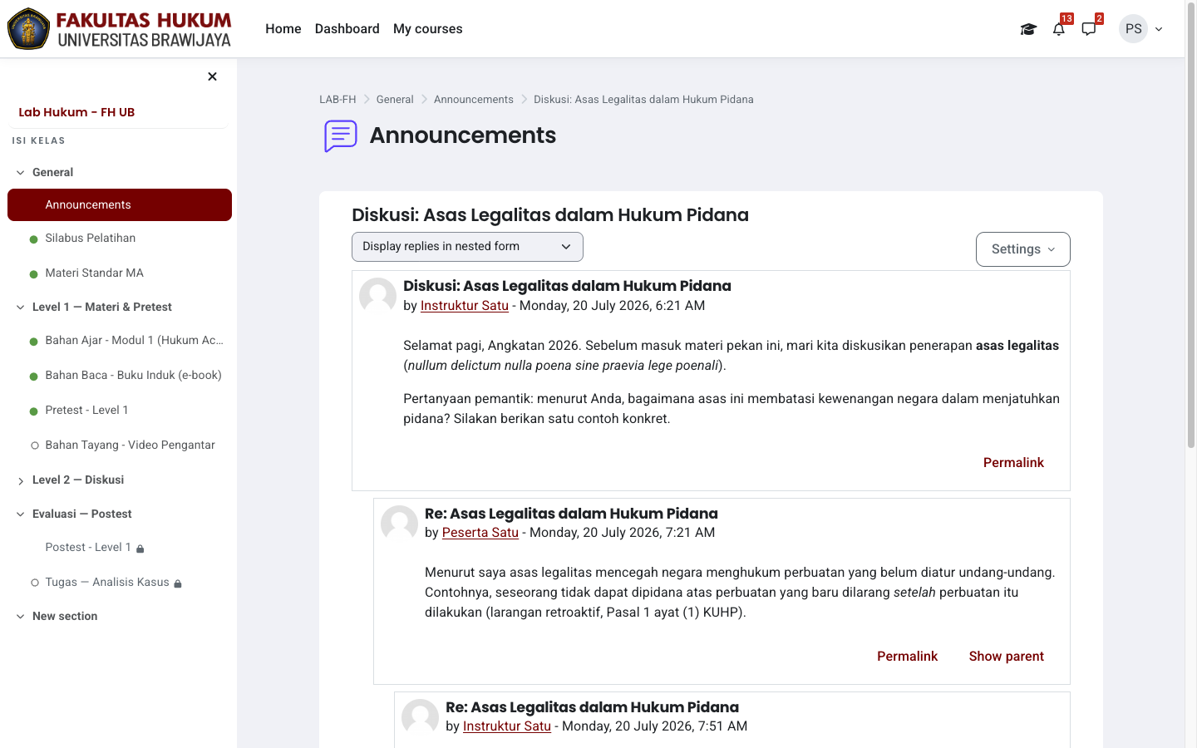
Task: Click Instruktur Satu's avatar on first post
Action: [x=377, y=296]
